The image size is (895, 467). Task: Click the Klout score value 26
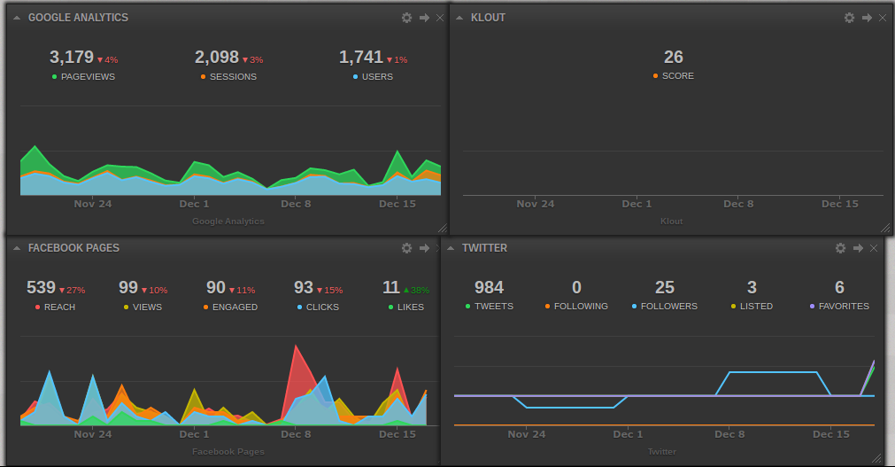click(x=673, y=58)
